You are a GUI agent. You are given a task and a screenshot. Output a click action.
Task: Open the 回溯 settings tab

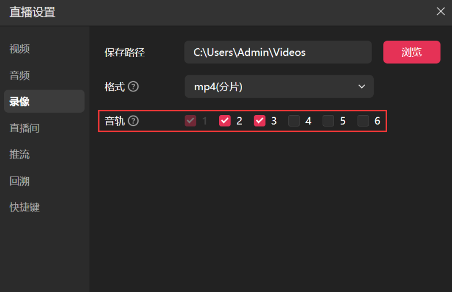[20, 181]
